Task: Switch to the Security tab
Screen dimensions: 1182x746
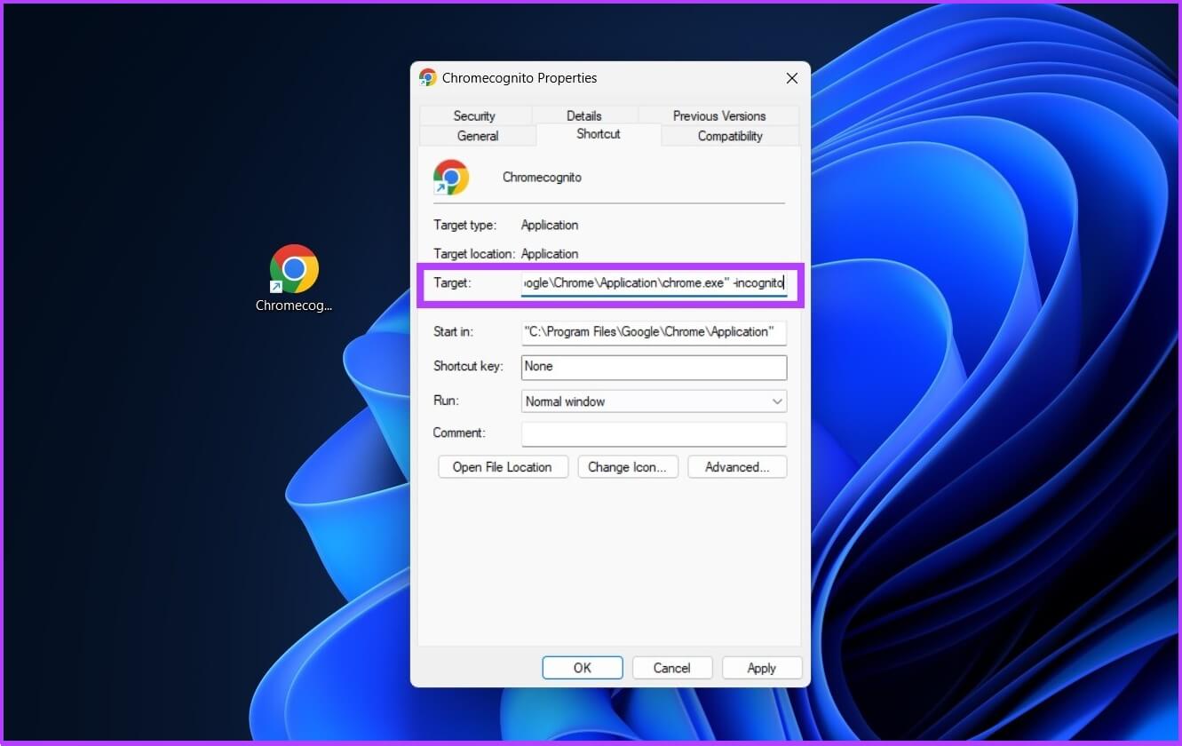Action: [x=474, y=115]
